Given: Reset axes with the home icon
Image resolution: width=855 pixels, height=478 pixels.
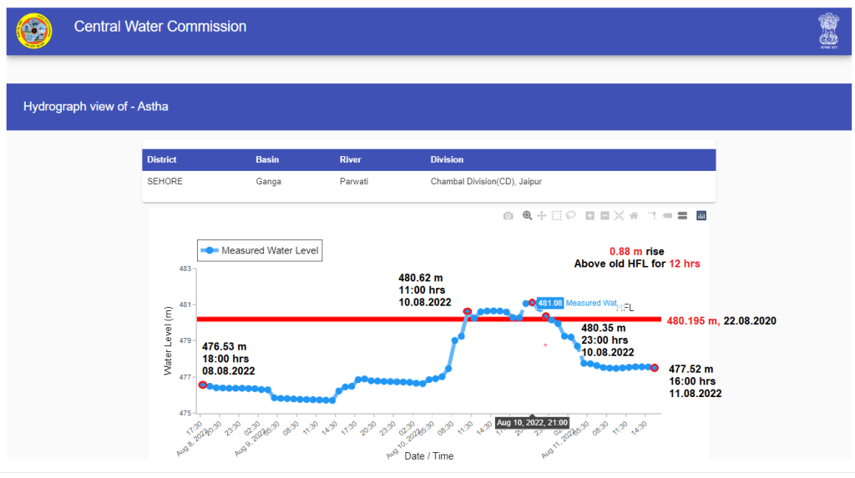Looking at the screenshot, I should click(x=634, y=215).
